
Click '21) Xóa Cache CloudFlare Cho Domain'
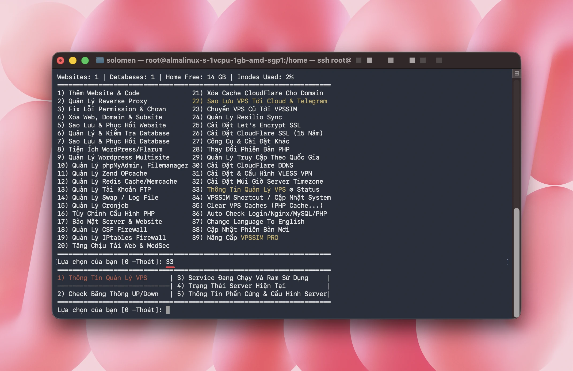tap(258, 93)
